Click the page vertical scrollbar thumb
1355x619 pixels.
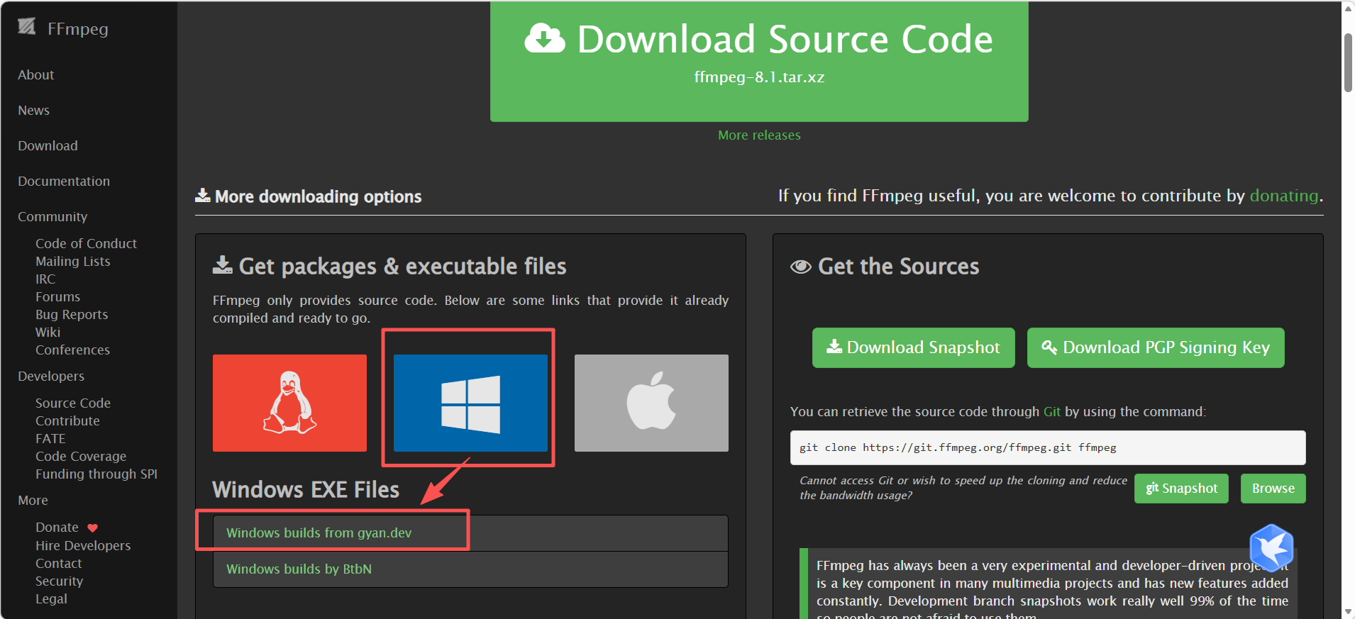(x=1348, y=62)
